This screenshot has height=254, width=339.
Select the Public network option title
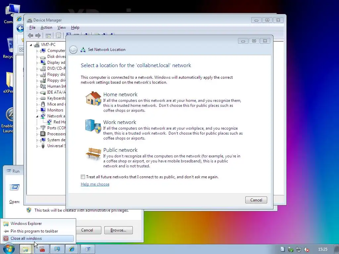click(x=121, y=150)
